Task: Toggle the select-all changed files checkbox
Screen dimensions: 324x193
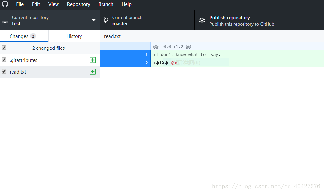Action: 4,48
